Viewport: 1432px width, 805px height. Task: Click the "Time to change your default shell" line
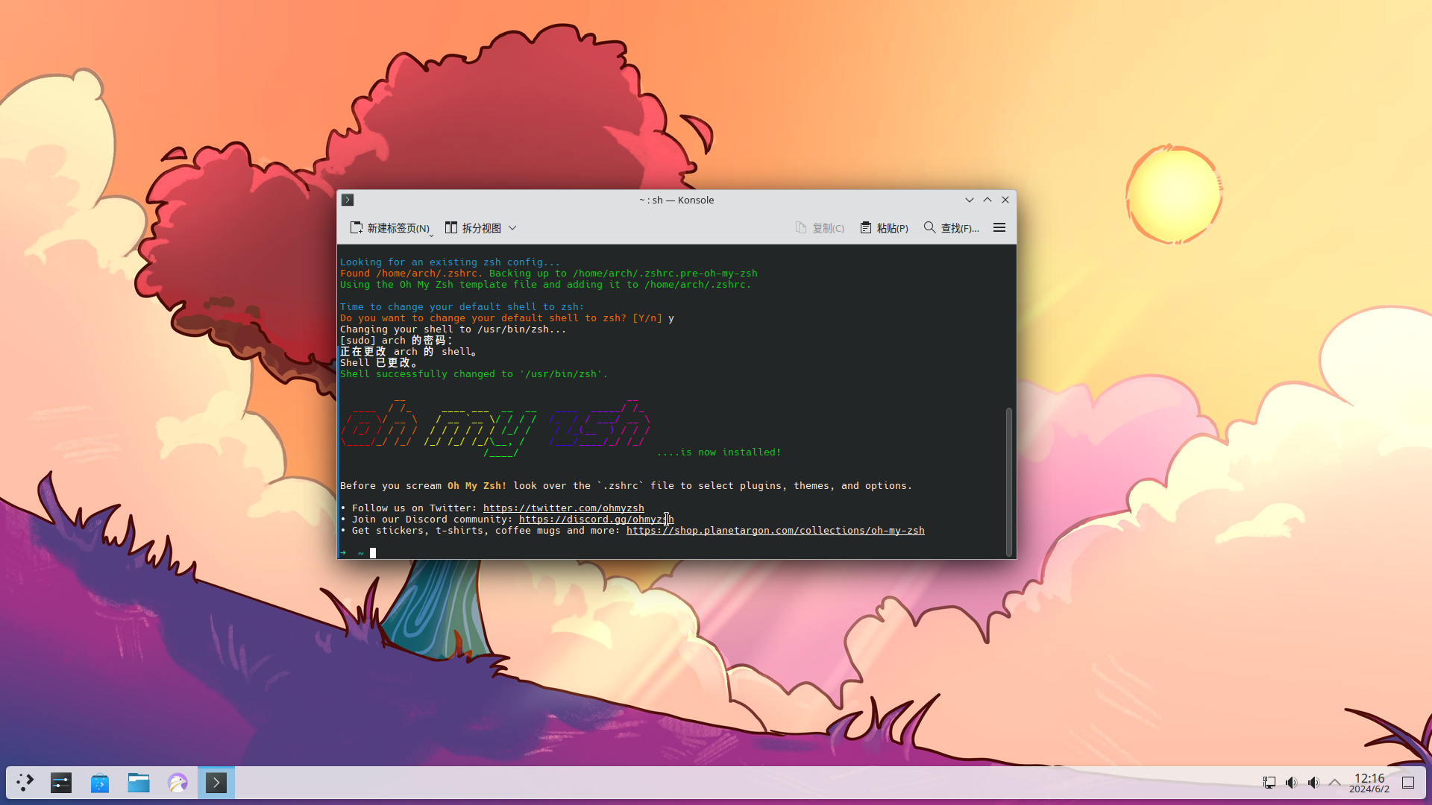click(462, 307)
